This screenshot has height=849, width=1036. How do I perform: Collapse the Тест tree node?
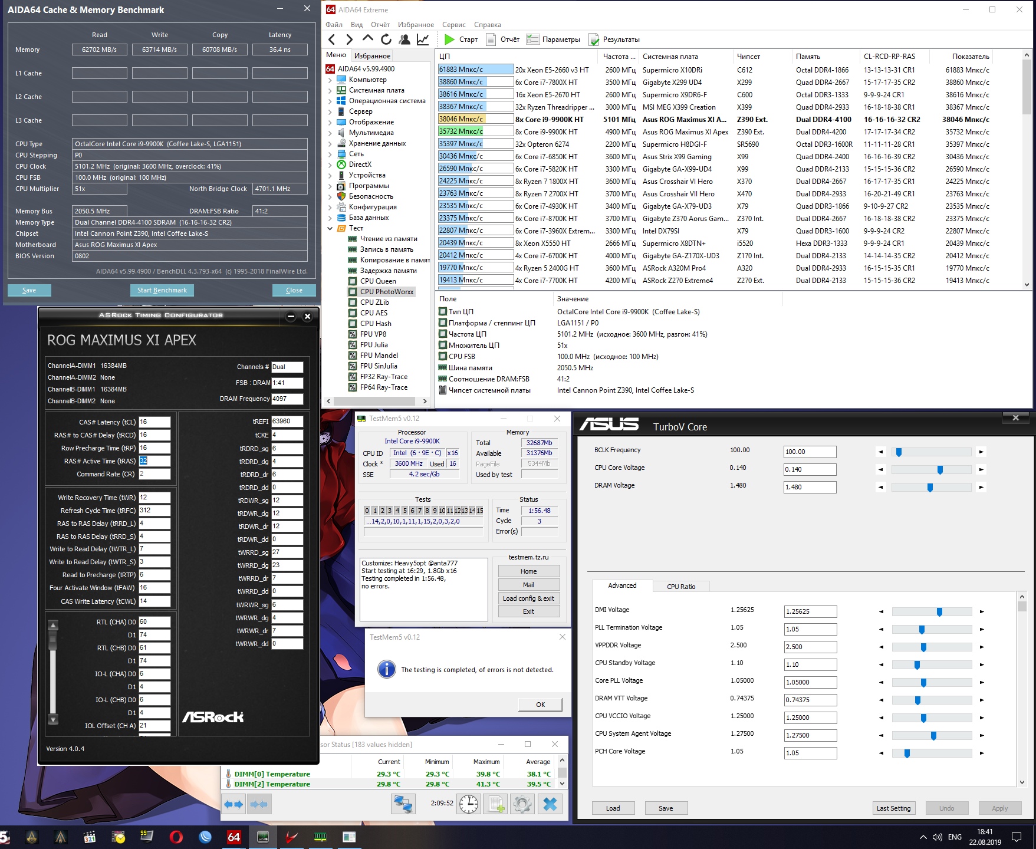(x=330, y=228)
